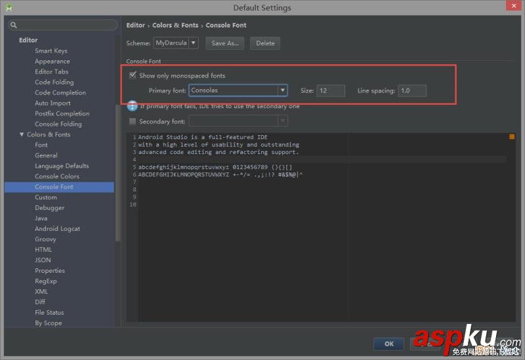
Task: Select Console Font tree item
Action: pos(59,187)
